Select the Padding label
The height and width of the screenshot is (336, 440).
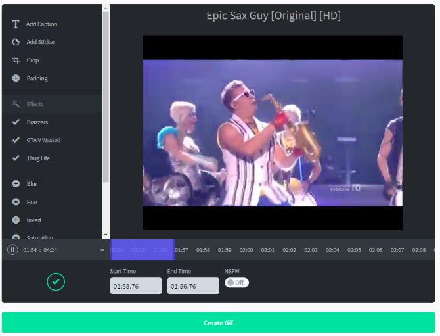tap(37, 78)
